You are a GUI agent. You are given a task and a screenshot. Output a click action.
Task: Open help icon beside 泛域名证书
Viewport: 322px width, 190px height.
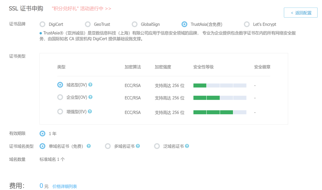tap(187, 146)
